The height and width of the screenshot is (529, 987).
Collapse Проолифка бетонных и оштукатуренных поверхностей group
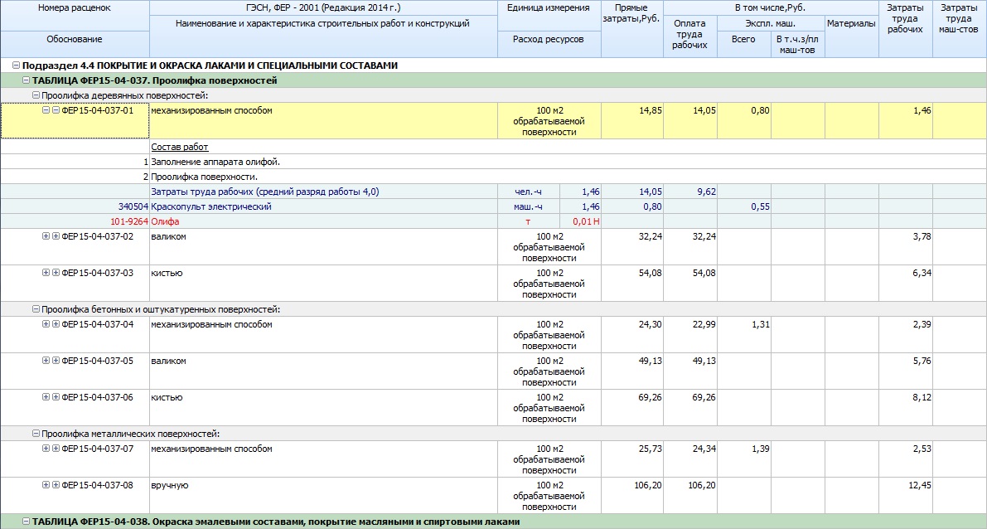36,310
